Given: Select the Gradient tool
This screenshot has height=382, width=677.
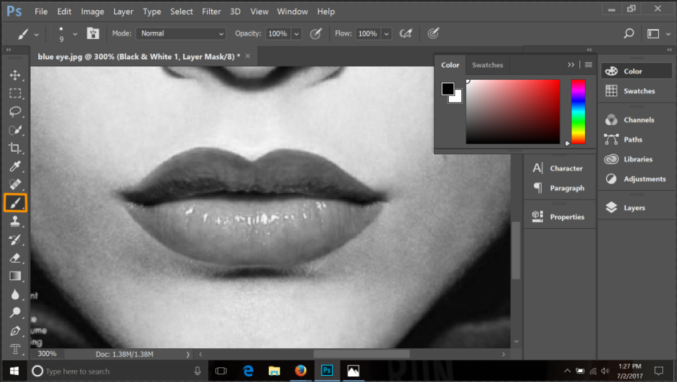Looking at the screenshot, I should coord(15,276).
